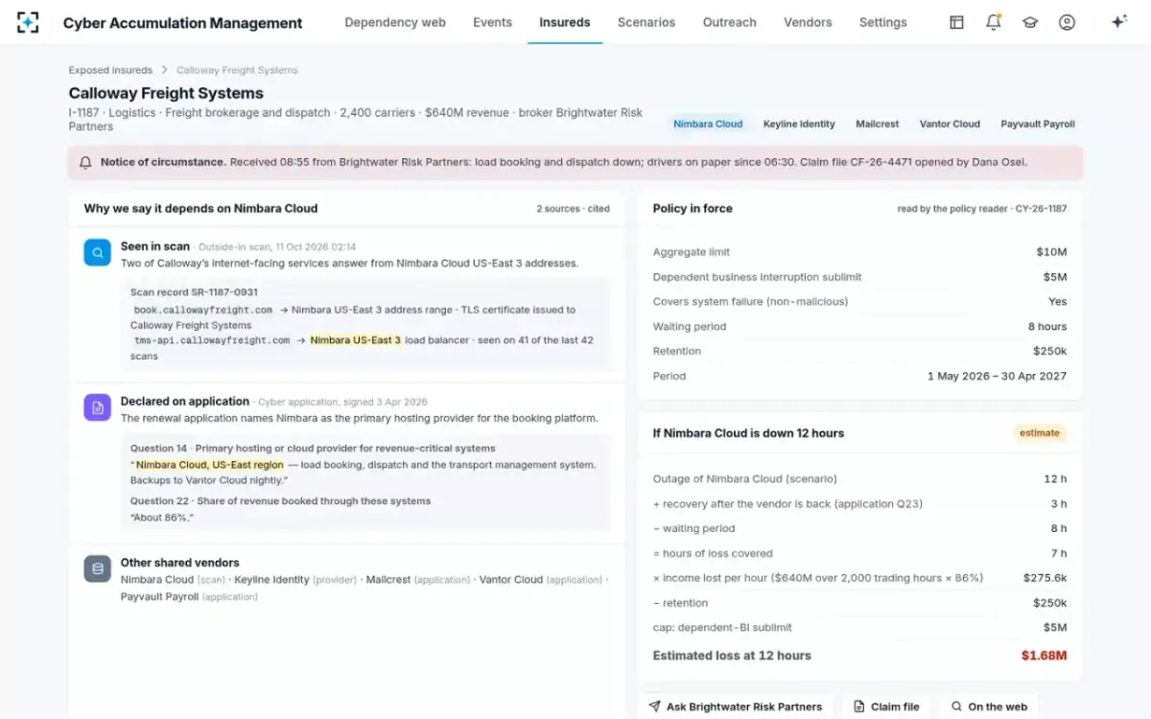Click Payvault Payroll in Other shared vendors list
Screen dimensions: 1151x719
[x=159, y=596]
